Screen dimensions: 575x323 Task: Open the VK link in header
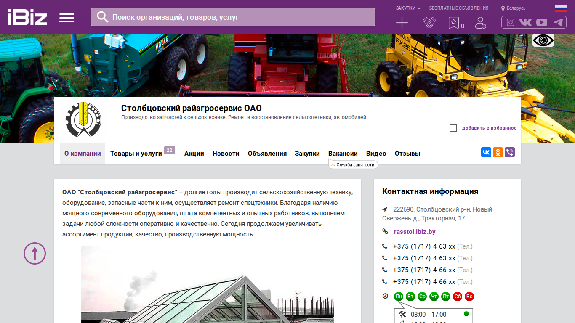coord(525,22)
